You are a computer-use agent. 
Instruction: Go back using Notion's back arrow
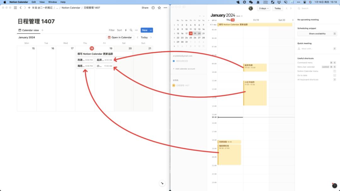point(20,8)
